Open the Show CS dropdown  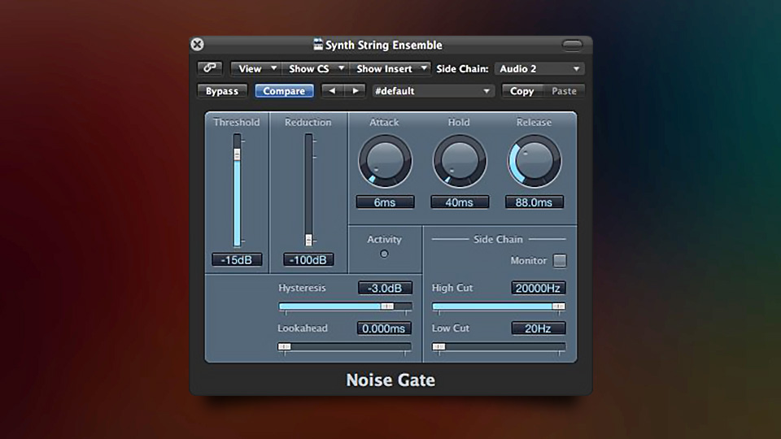click(x=316, y=68)
